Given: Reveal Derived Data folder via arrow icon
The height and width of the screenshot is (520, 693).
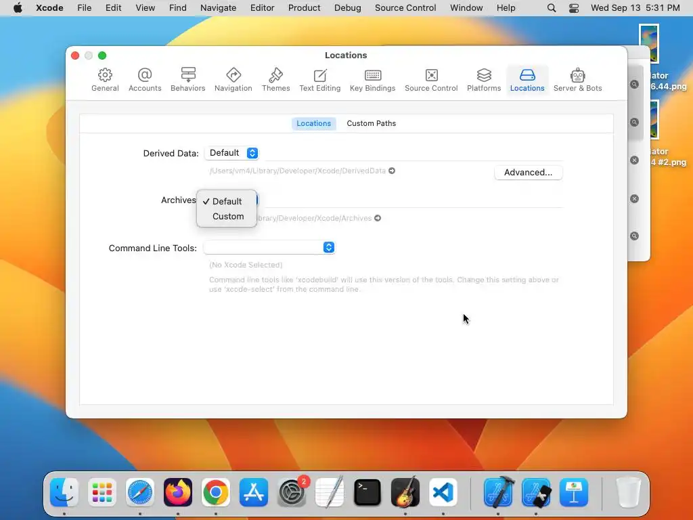Looking at the screenshot, I should 392,171.
